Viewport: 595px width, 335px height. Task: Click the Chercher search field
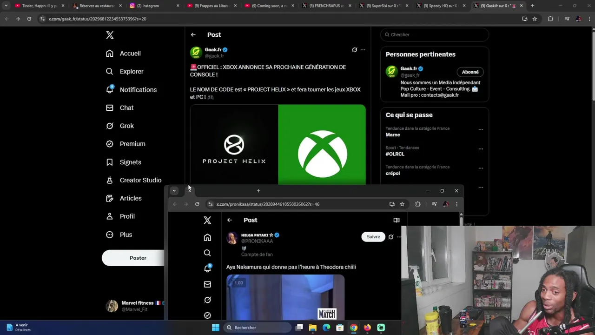(435, 34)
